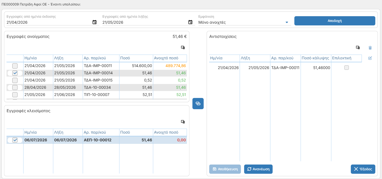Click the Έξοδος exit button
382x179 pixels.
363,169
